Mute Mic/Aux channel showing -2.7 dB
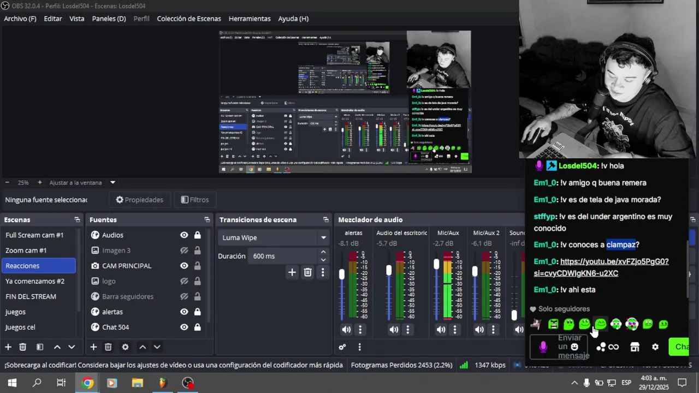Screen dimensions: 699x393 coord(441,330)
